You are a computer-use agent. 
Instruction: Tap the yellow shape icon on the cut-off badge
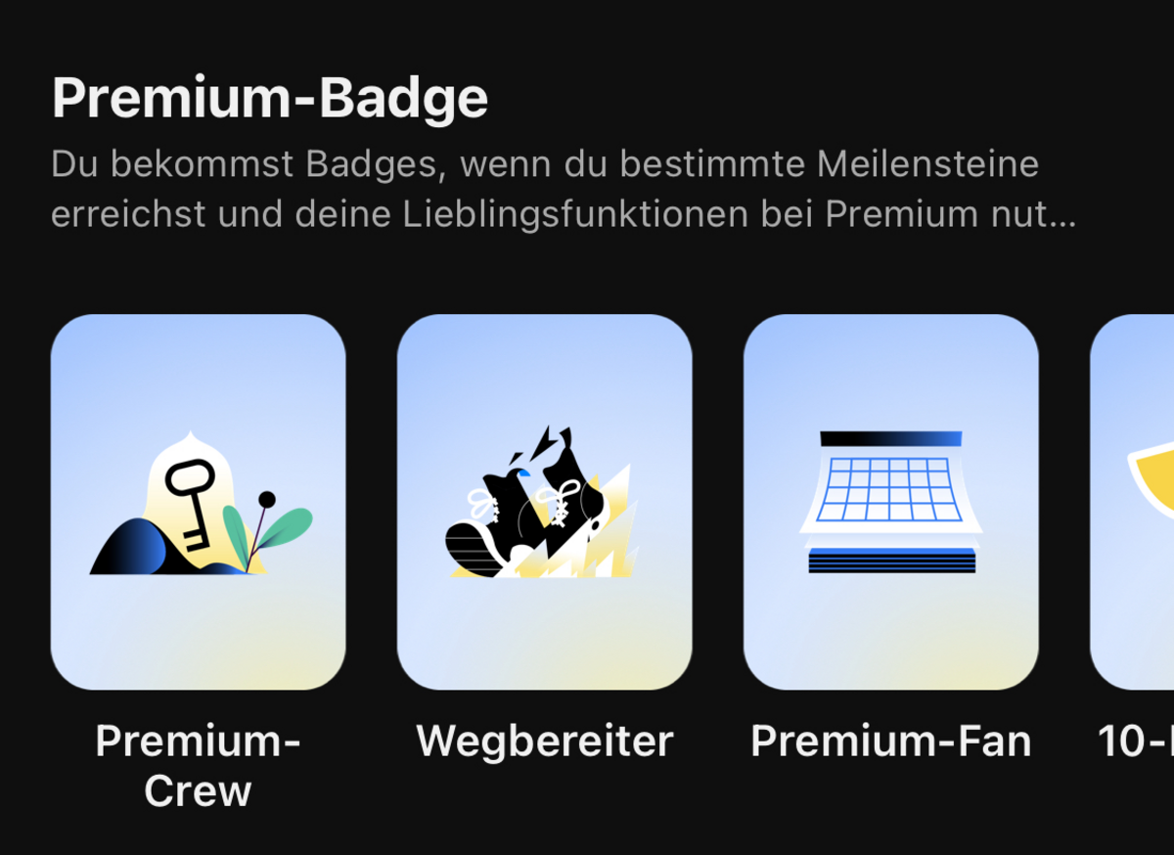(1151, 480)
